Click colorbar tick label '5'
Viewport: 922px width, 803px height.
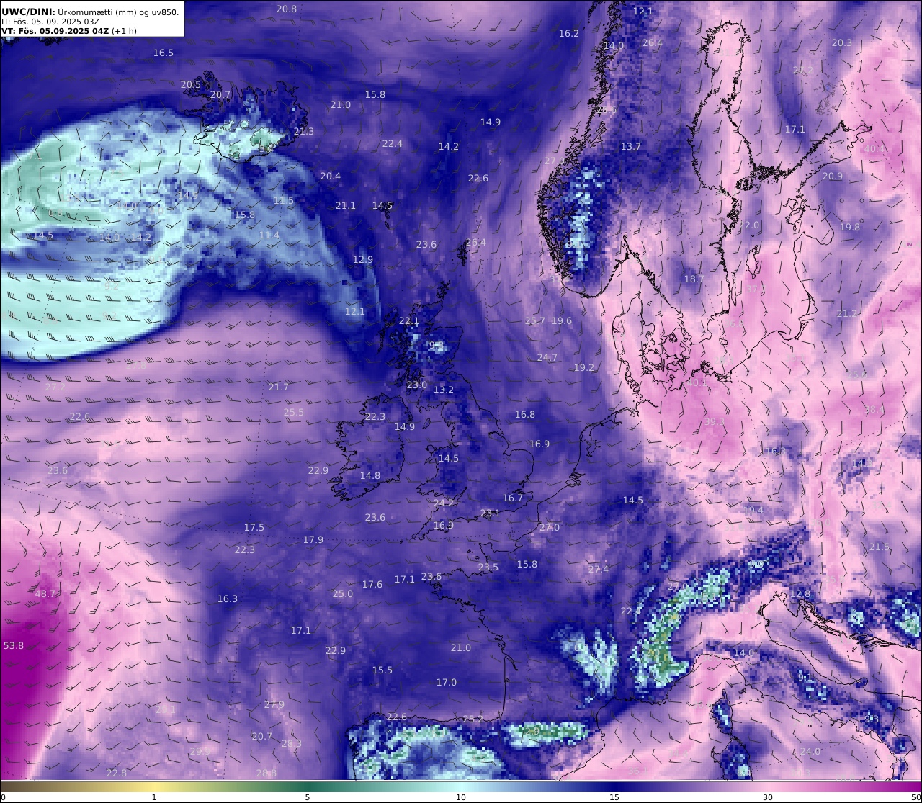click(x=308, y=797)
